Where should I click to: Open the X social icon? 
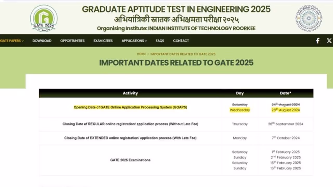(x=329, y=41)
